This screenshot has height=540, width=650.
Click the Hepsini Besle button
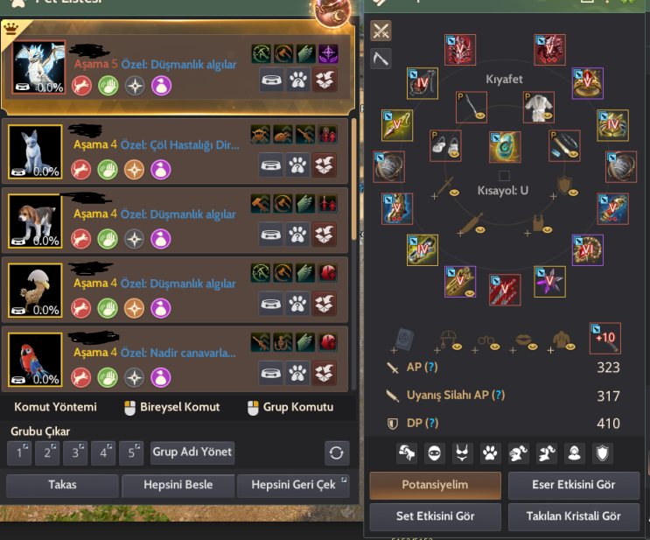178,485
